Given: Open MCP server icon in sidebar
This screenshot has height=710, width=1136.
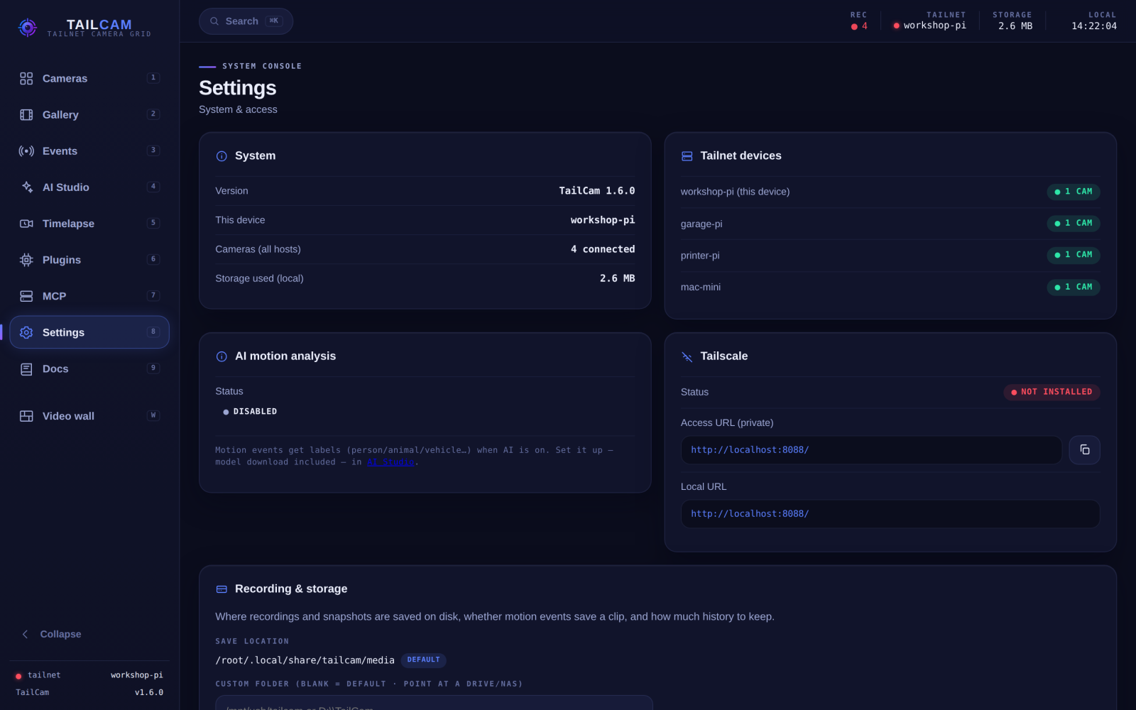Looking at the screenshot, I should [x=26, y=296].
